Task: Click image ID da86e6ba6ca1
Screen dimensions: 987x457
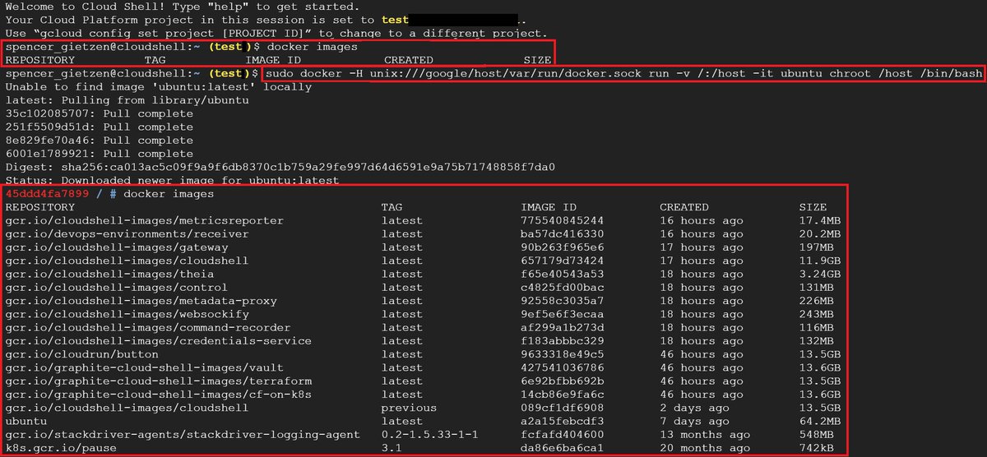Action: (563, 448)
